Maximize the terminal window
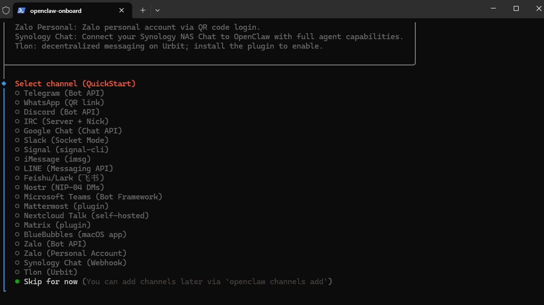Viewport: 544px width, 305px height. [516, 8]
